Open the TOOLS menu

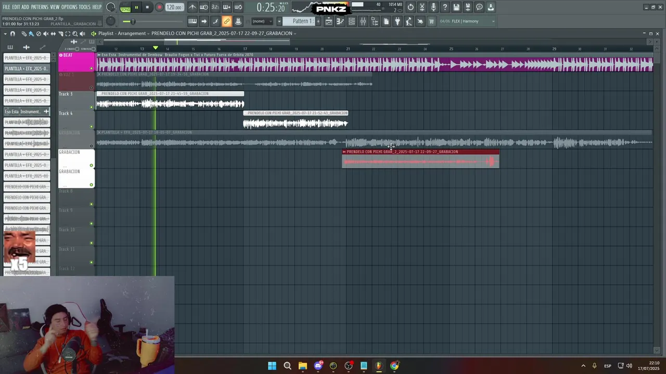[84, 7]
